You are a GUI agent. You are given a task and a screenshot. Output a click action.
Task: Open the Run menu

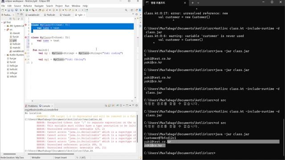pyautogui.click(x=67, y=6)
